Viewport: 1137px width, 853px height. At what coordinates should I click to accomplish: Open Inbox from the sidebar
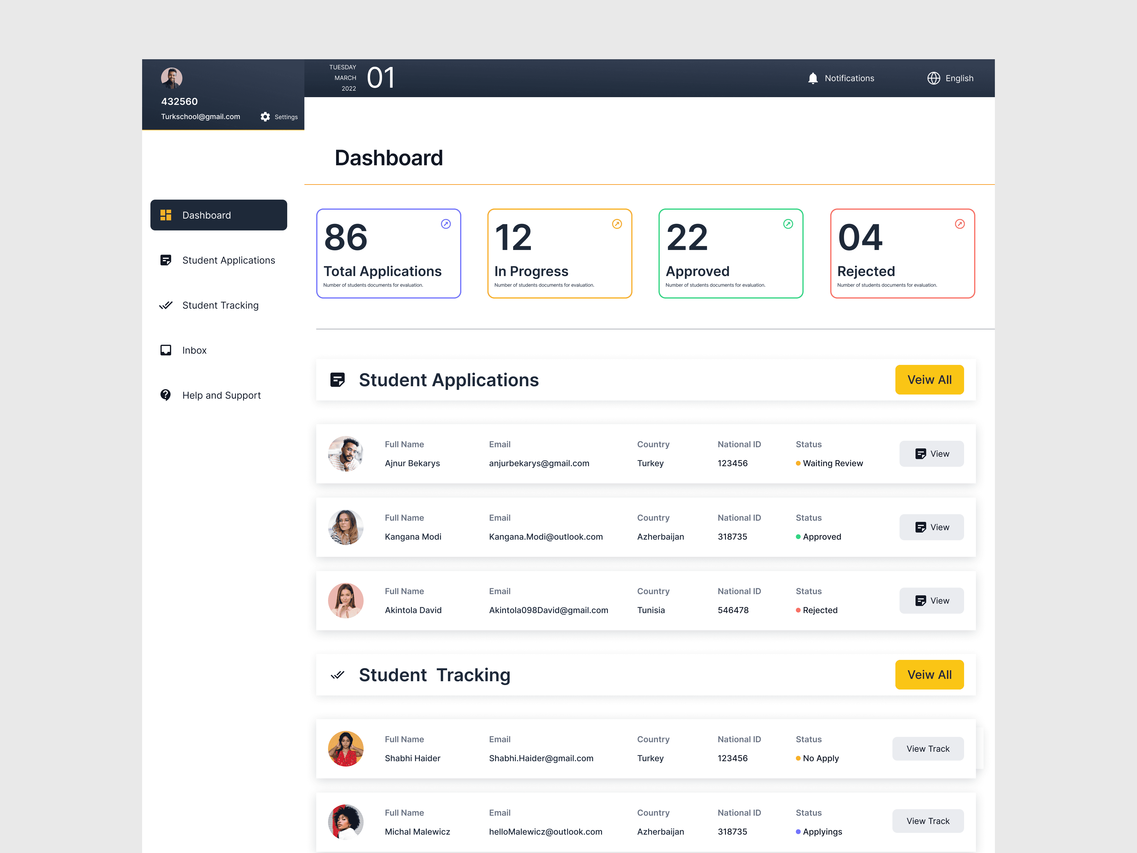coord(194,350)
